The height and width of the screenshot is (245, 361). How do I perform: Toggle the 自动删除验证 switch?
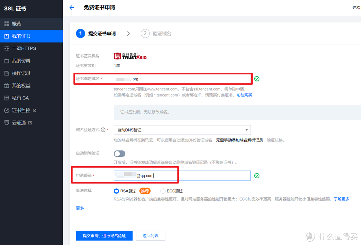tap(119, 154)
